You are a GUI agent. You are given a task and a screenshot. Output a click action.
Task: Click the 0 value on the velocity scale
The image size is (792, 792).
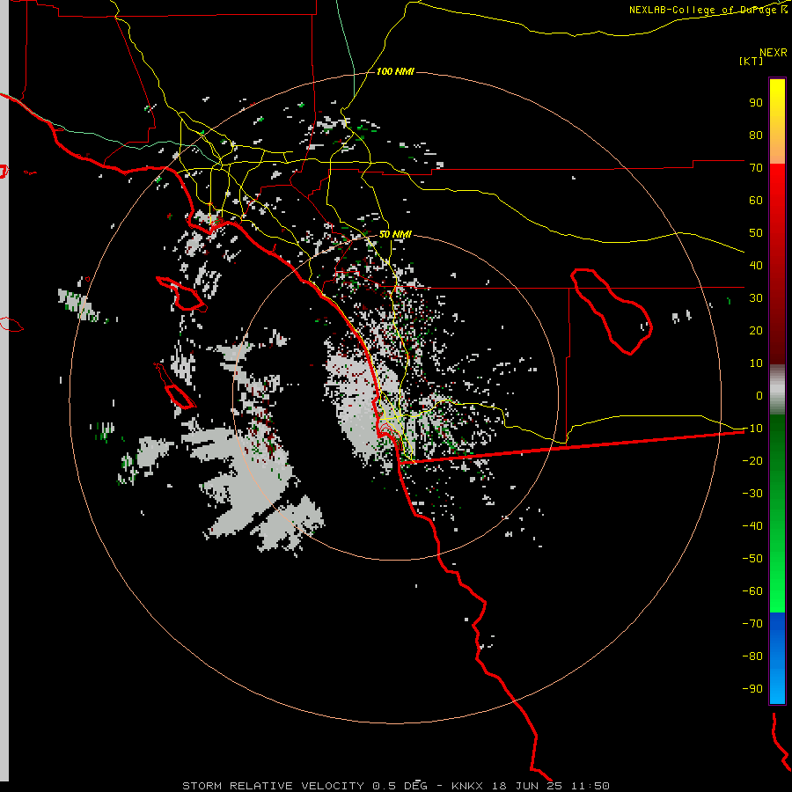pyautogui.click(x=759, y=395)
